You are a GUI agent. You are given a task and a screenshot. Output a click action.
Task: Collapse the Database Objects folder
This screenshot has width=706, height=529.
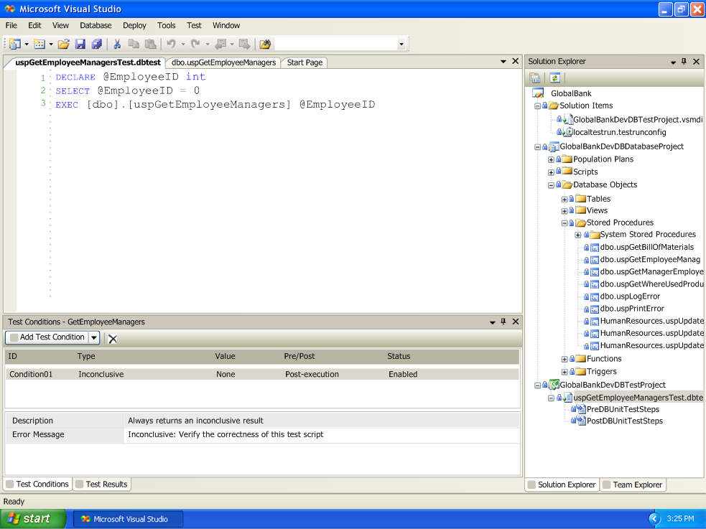(x=551, y=185)
